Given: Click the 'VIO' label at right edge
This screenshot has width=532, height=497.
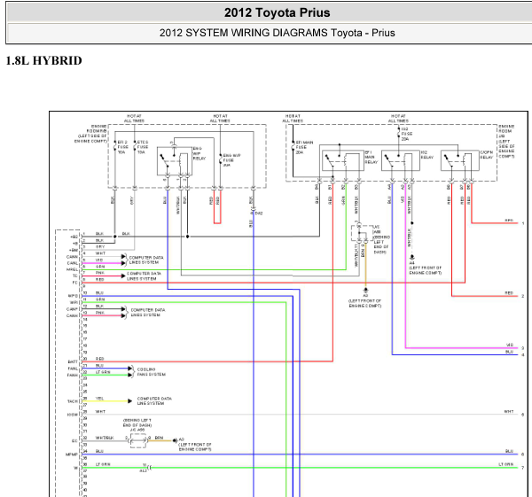Looking at the screenshot, I should 510,346.
